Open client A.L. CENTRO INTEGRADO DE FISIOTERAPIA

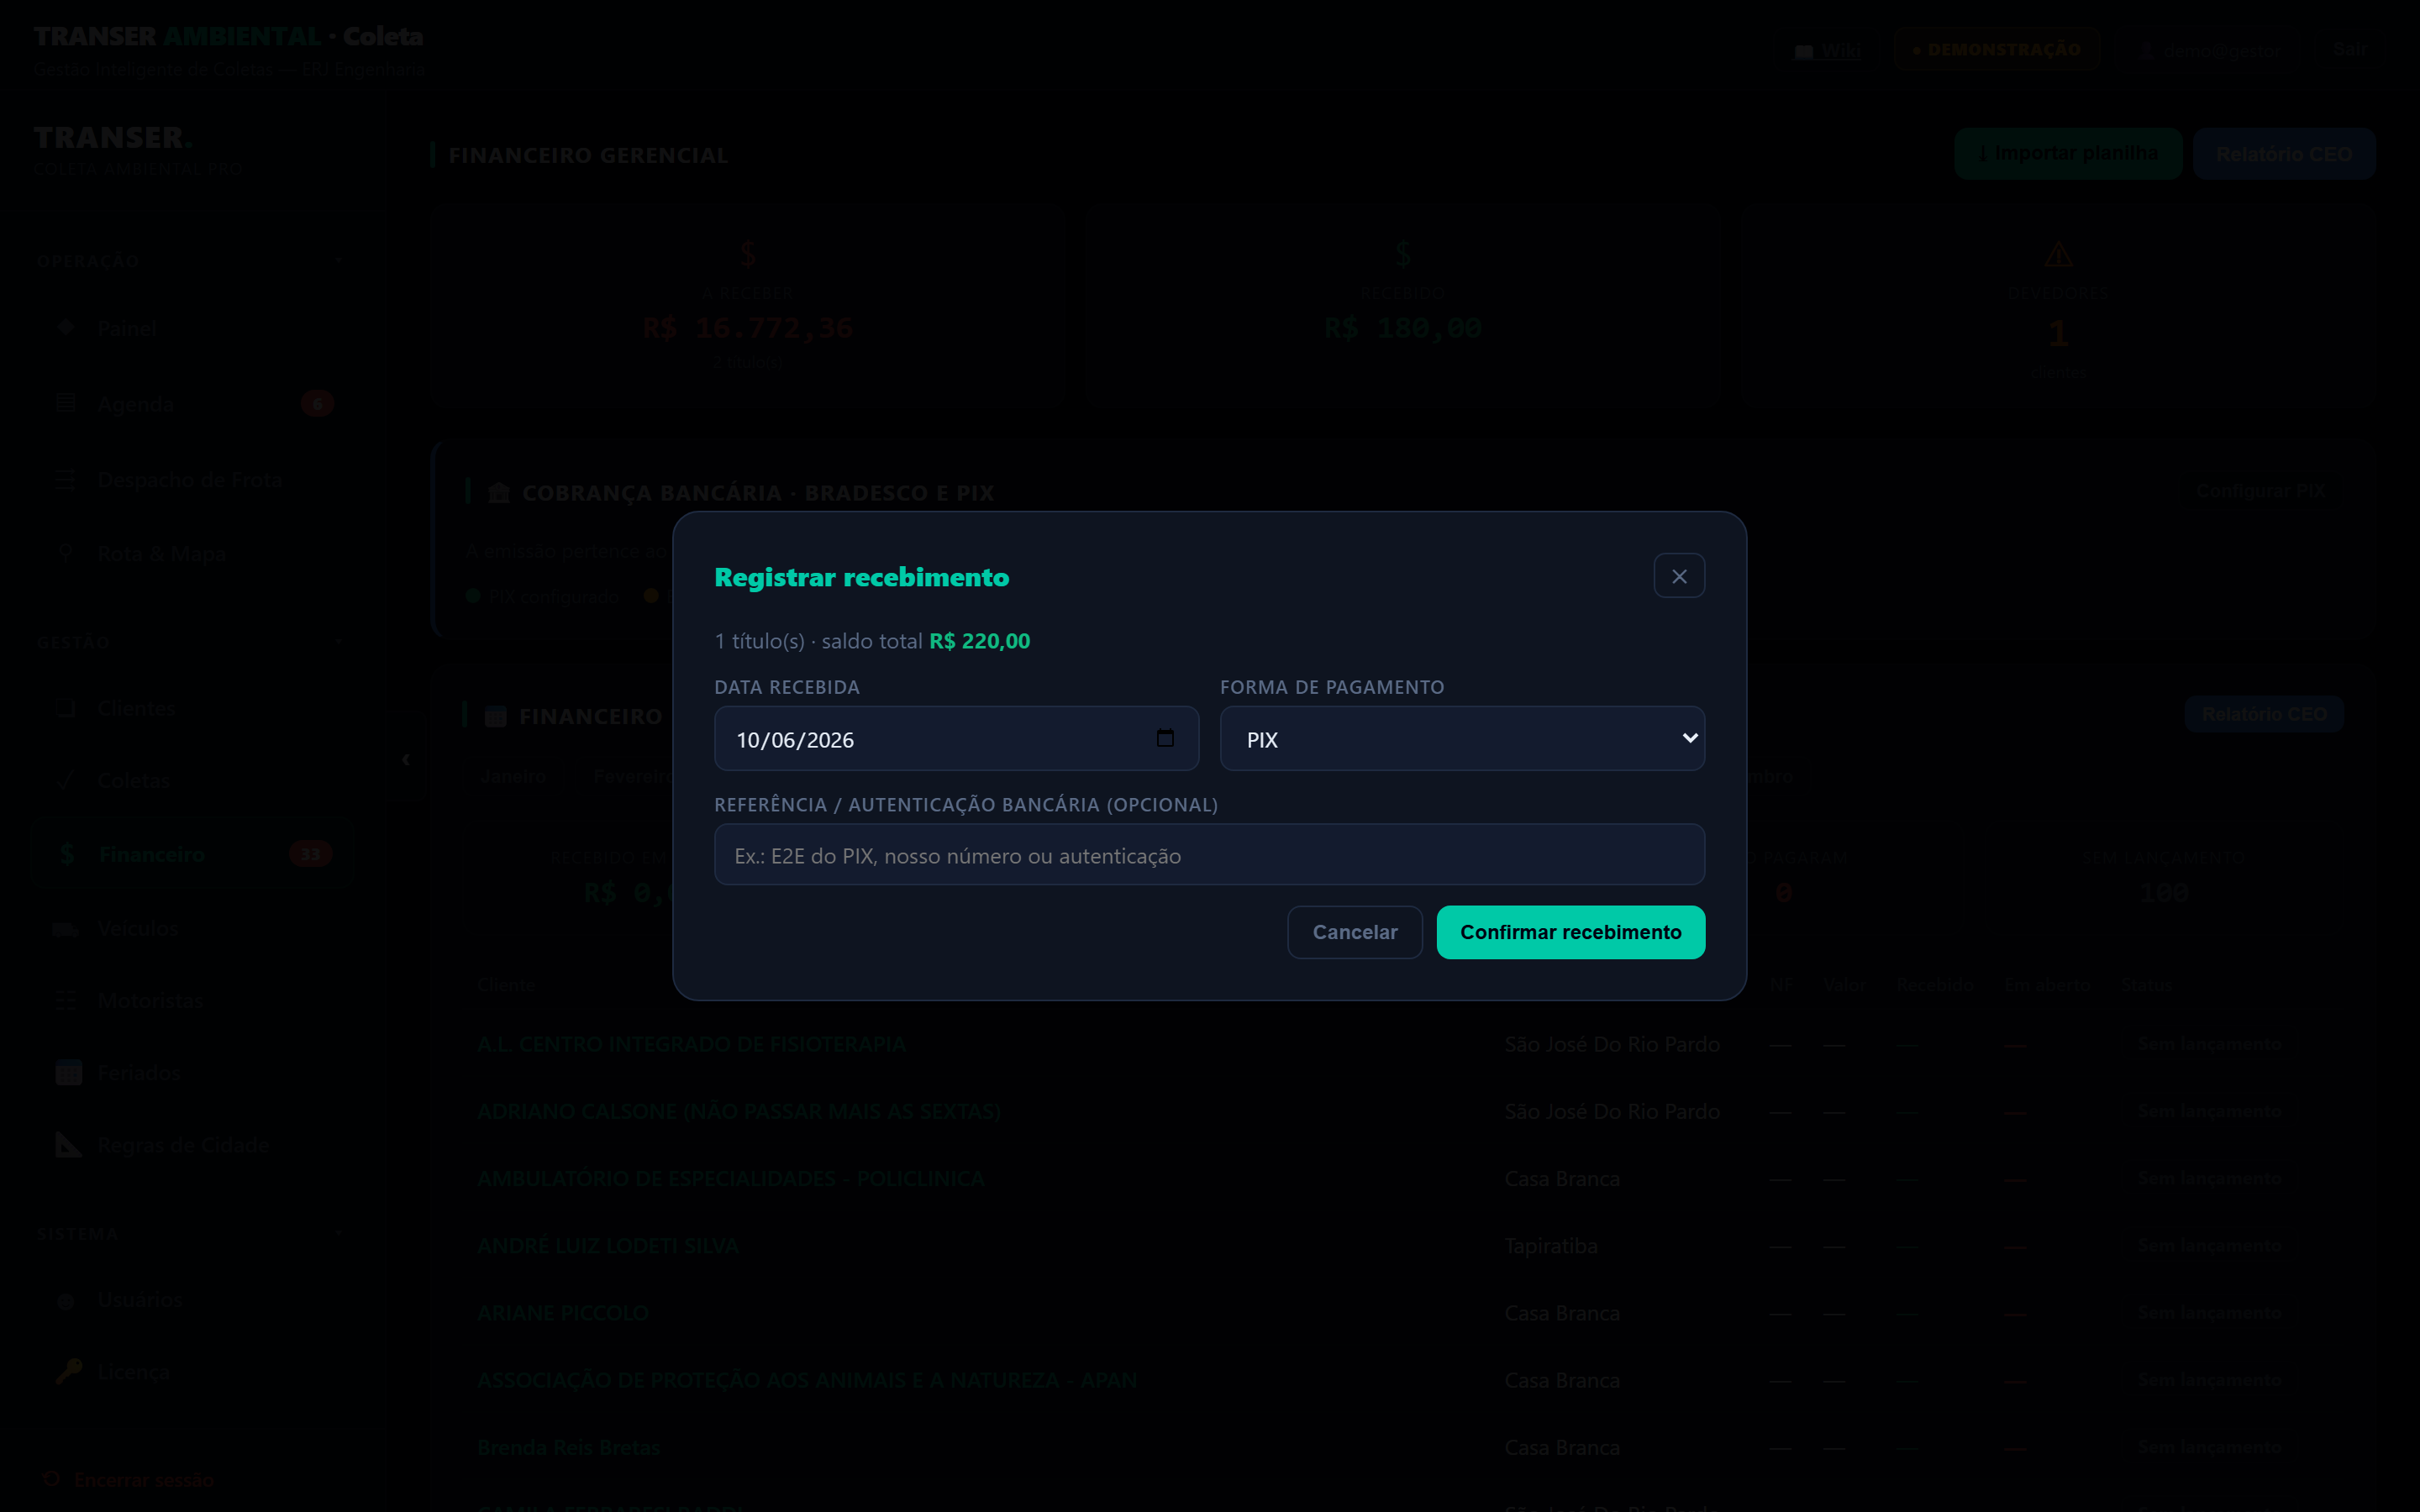(x=691, y=1044)
